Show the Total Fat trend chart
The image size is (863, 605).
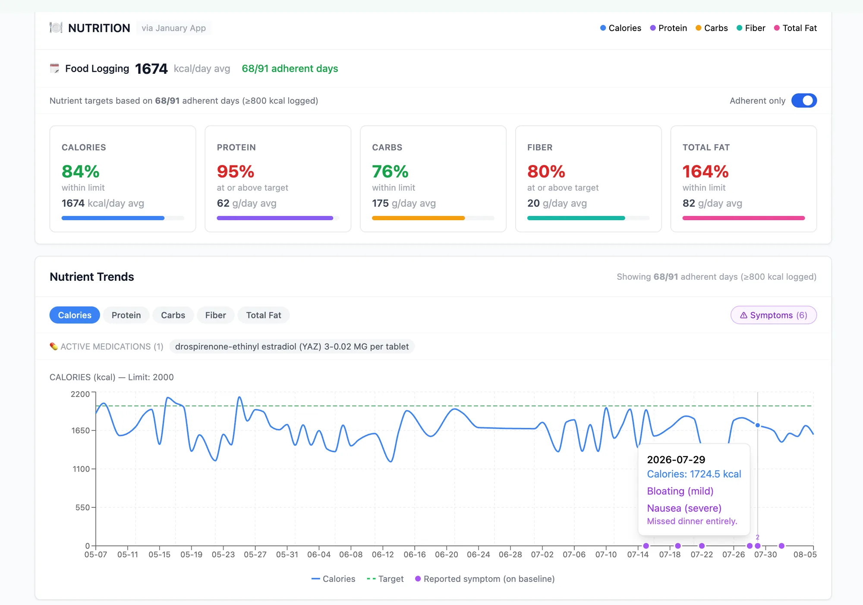click(x=264, y=315)
